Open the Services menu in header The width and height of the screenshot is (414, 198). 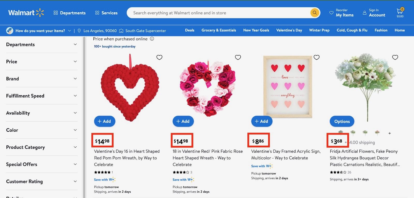tap(106, 13)
